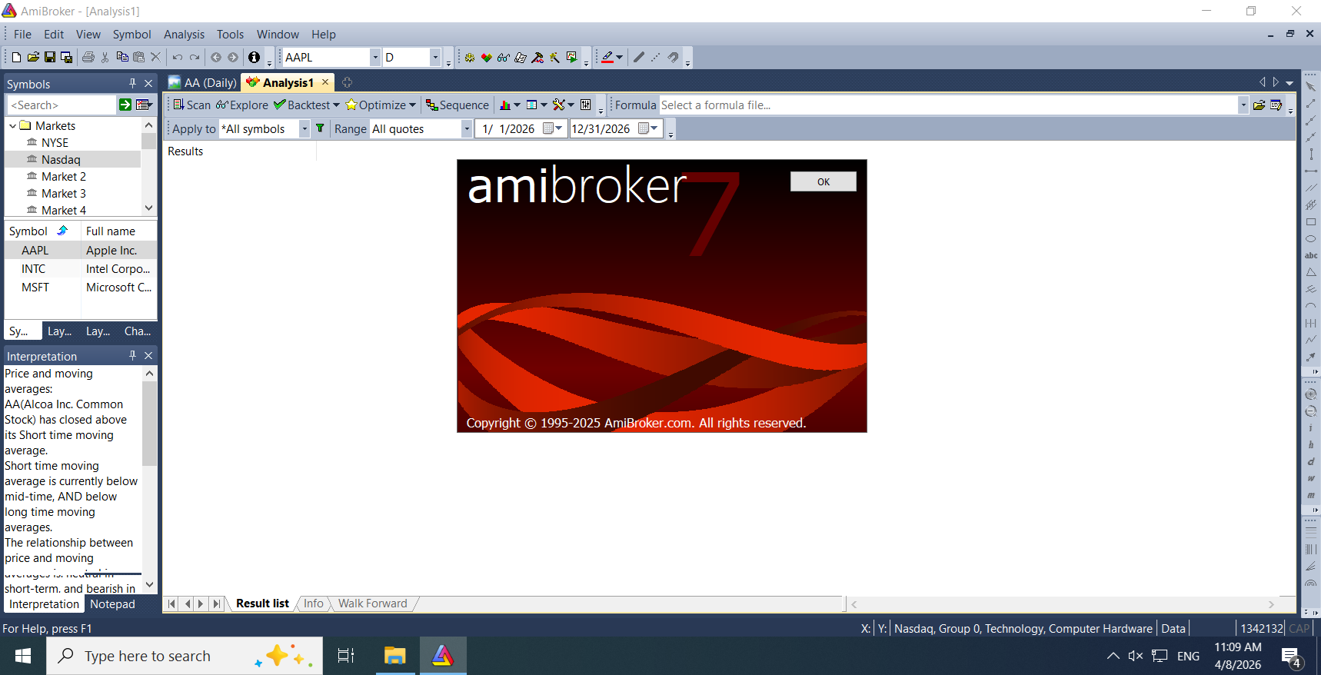
Task: Run Scan in analysis toolbar
Action: pyautogui.click(x=191, y=105)
